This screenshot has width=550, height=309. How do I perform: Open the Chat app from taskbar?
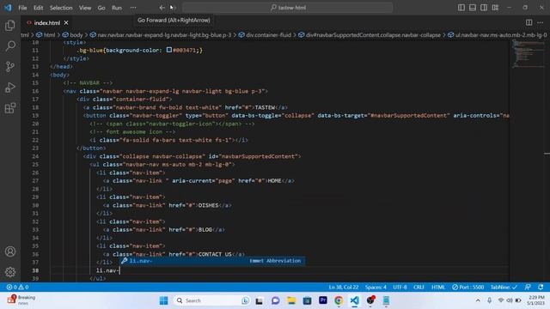(275, 300)
